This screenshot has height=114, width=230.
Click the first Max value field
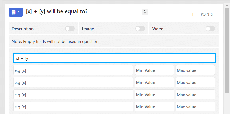coord(195,70)
